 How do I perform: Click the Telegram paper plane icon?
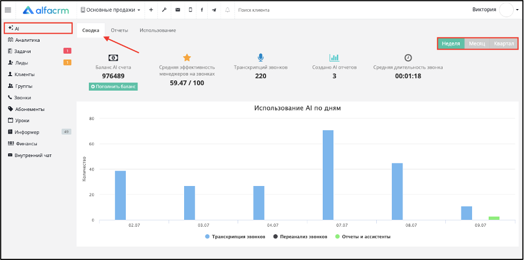point(214,10)
